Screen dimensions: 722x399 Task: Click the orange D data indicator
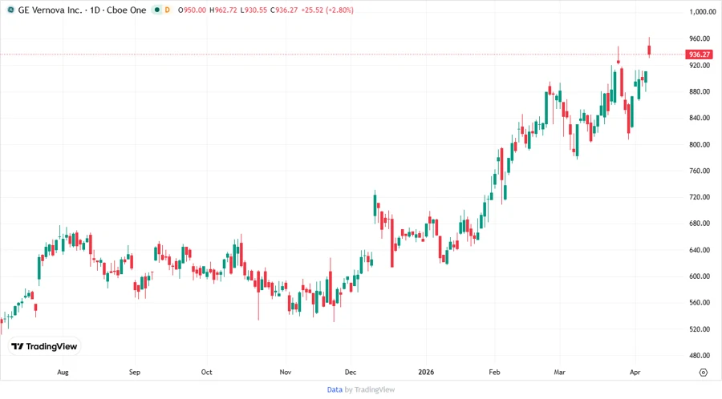point(167,10)
